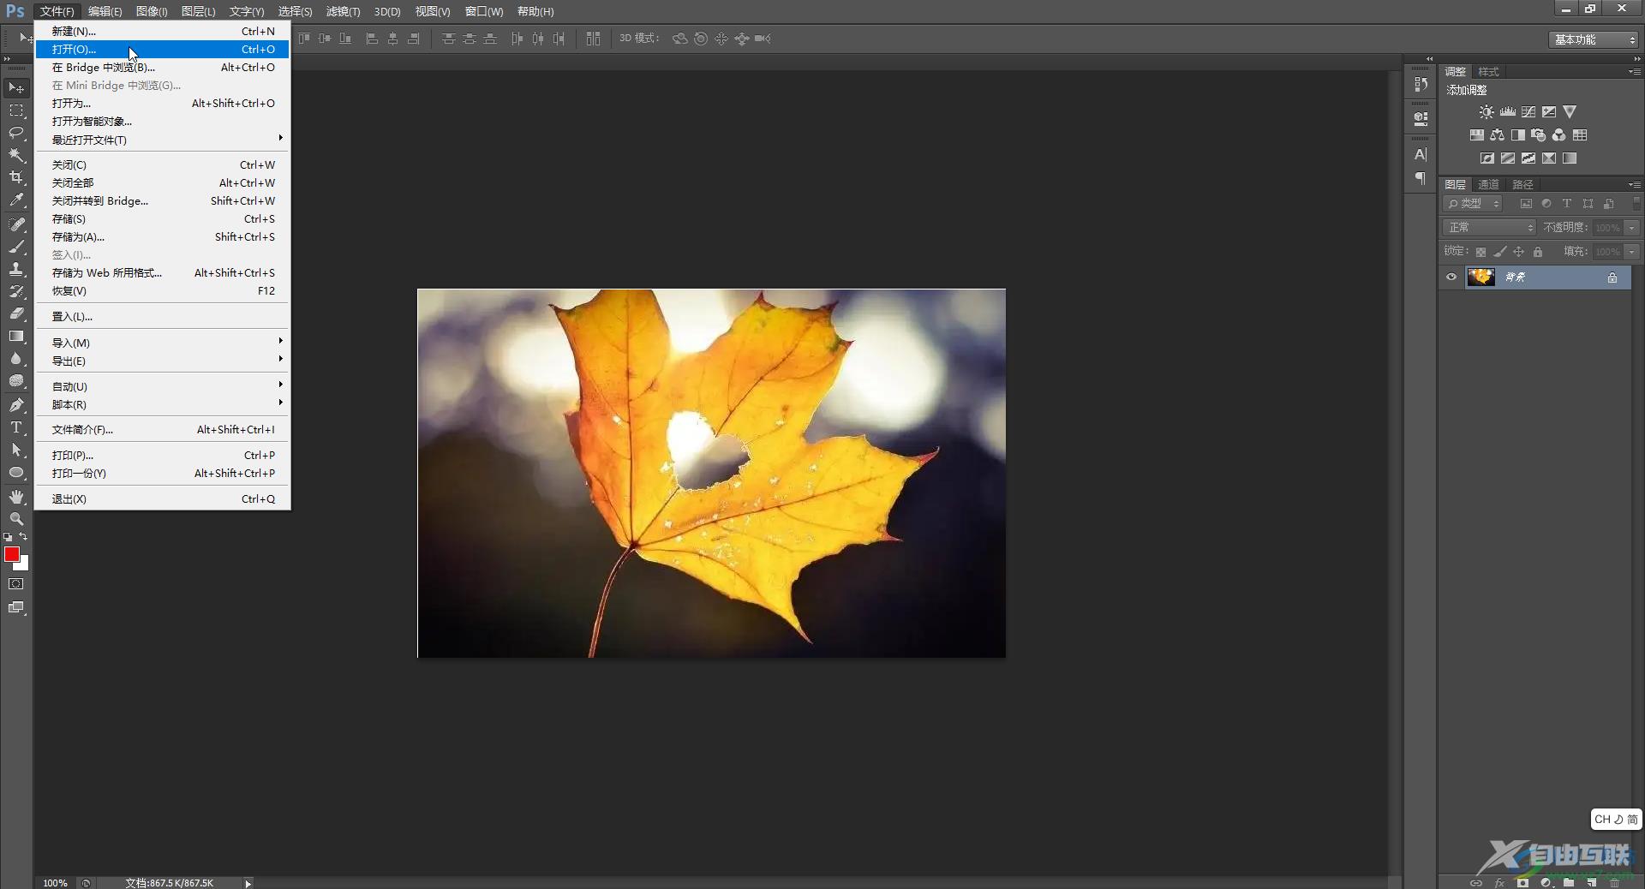Add layer style via fx icon

click(1499, 882)
